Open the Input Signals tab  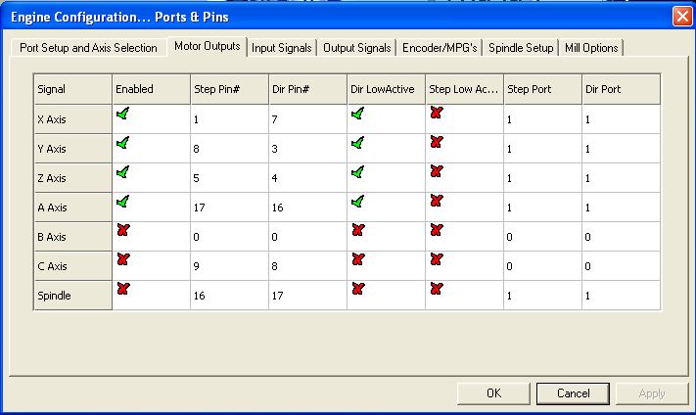(282, 47)
